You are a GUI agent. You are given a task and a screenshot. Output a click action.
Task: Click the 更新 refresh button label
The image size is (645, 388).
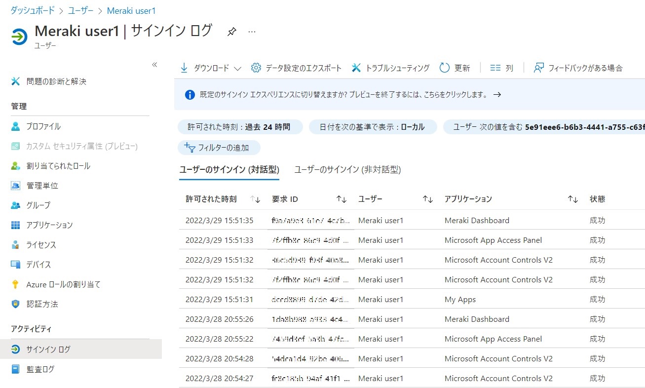point(462,68)
